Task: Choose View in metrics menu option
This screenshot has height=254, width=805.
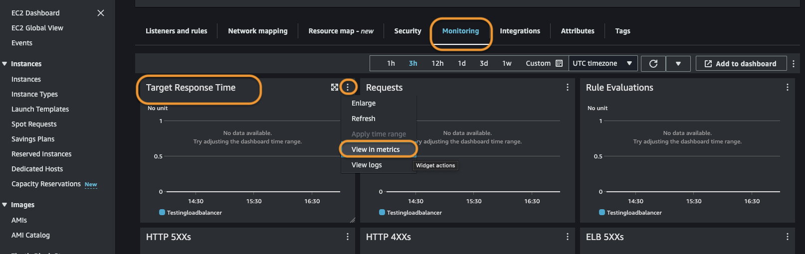Action: point(376,149)
